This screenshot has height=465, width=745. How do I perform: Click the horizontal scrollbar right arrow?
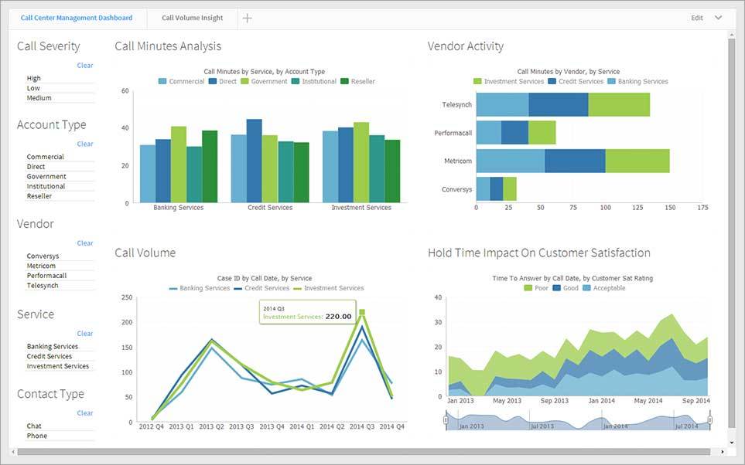pos(720,451)
